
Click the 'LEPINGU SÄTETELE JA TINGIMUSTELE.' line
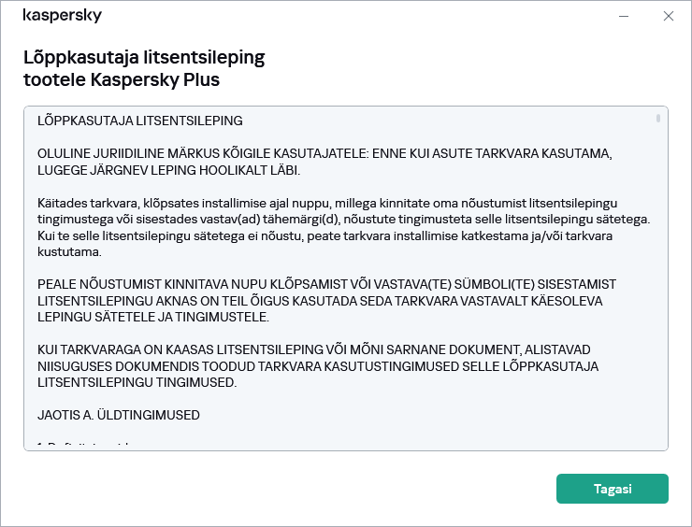point(152,317)
